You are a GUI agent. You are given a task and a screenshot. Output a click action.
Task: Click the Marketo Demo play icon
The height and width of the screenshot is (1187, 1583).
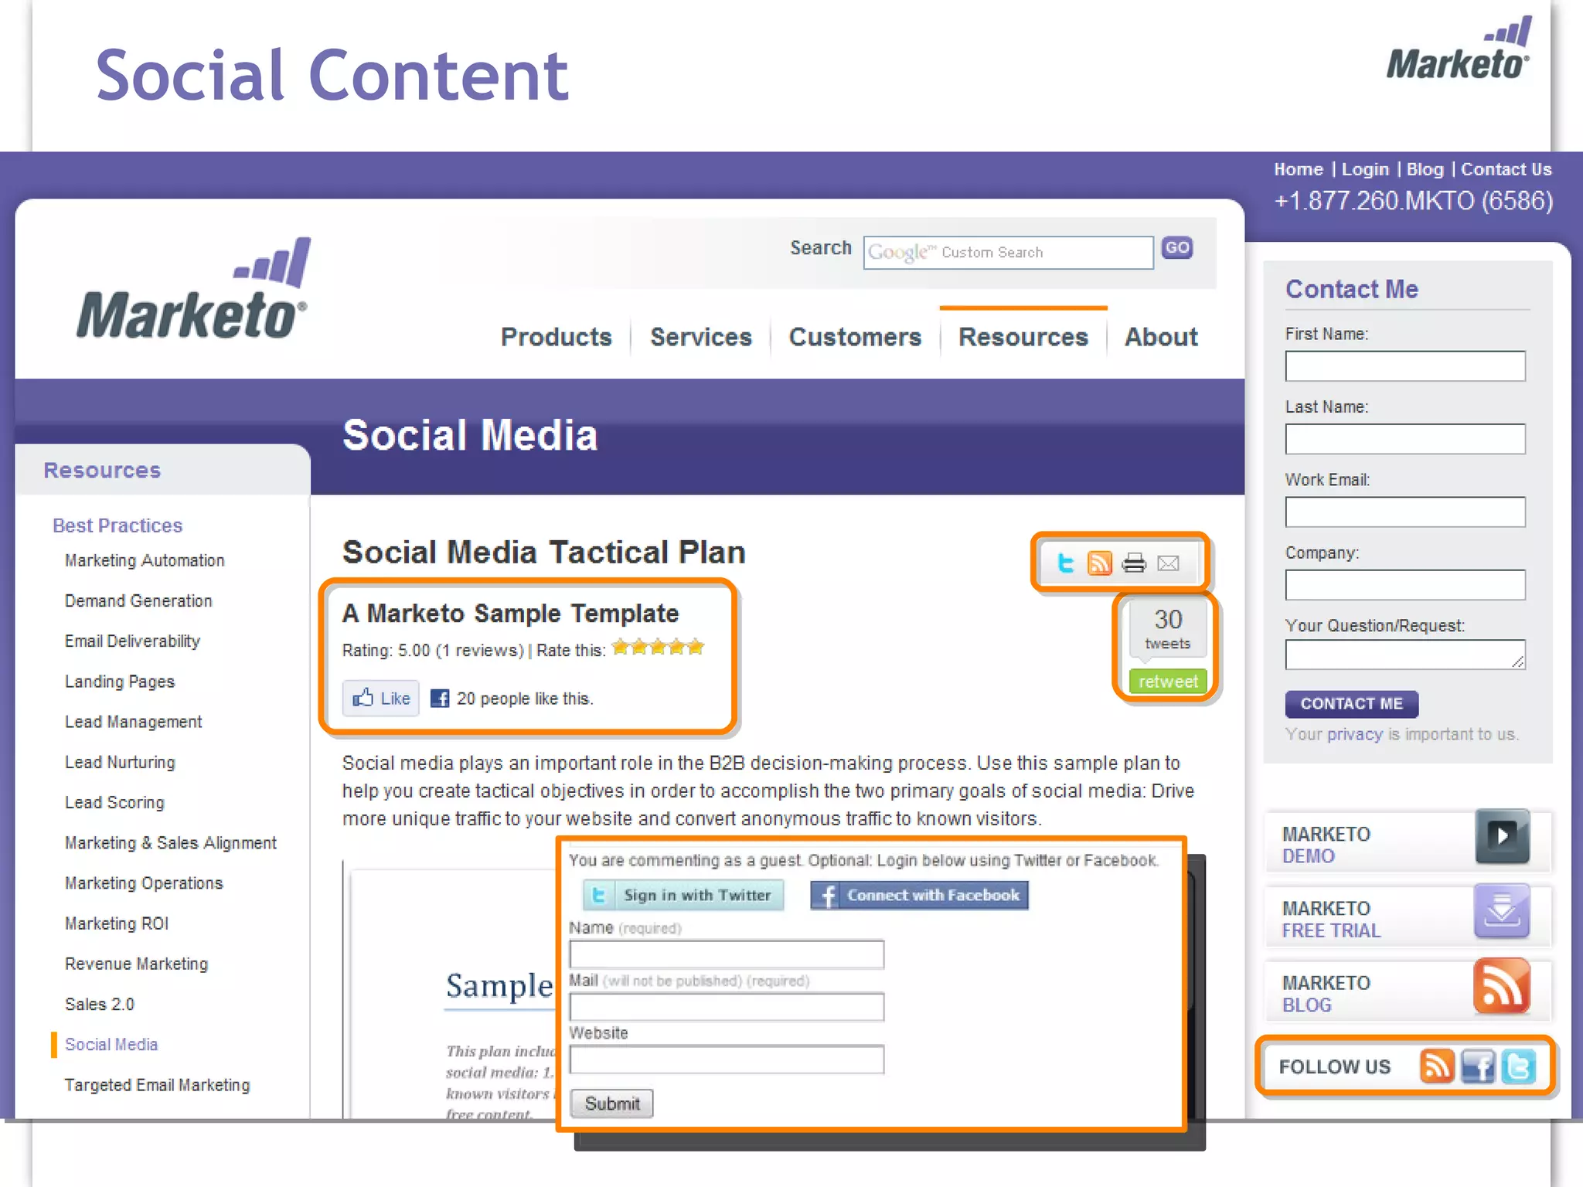coord(1502,836)
